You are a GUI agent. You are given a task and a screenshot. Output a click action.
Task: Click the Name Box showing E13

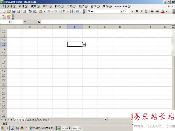12,22
